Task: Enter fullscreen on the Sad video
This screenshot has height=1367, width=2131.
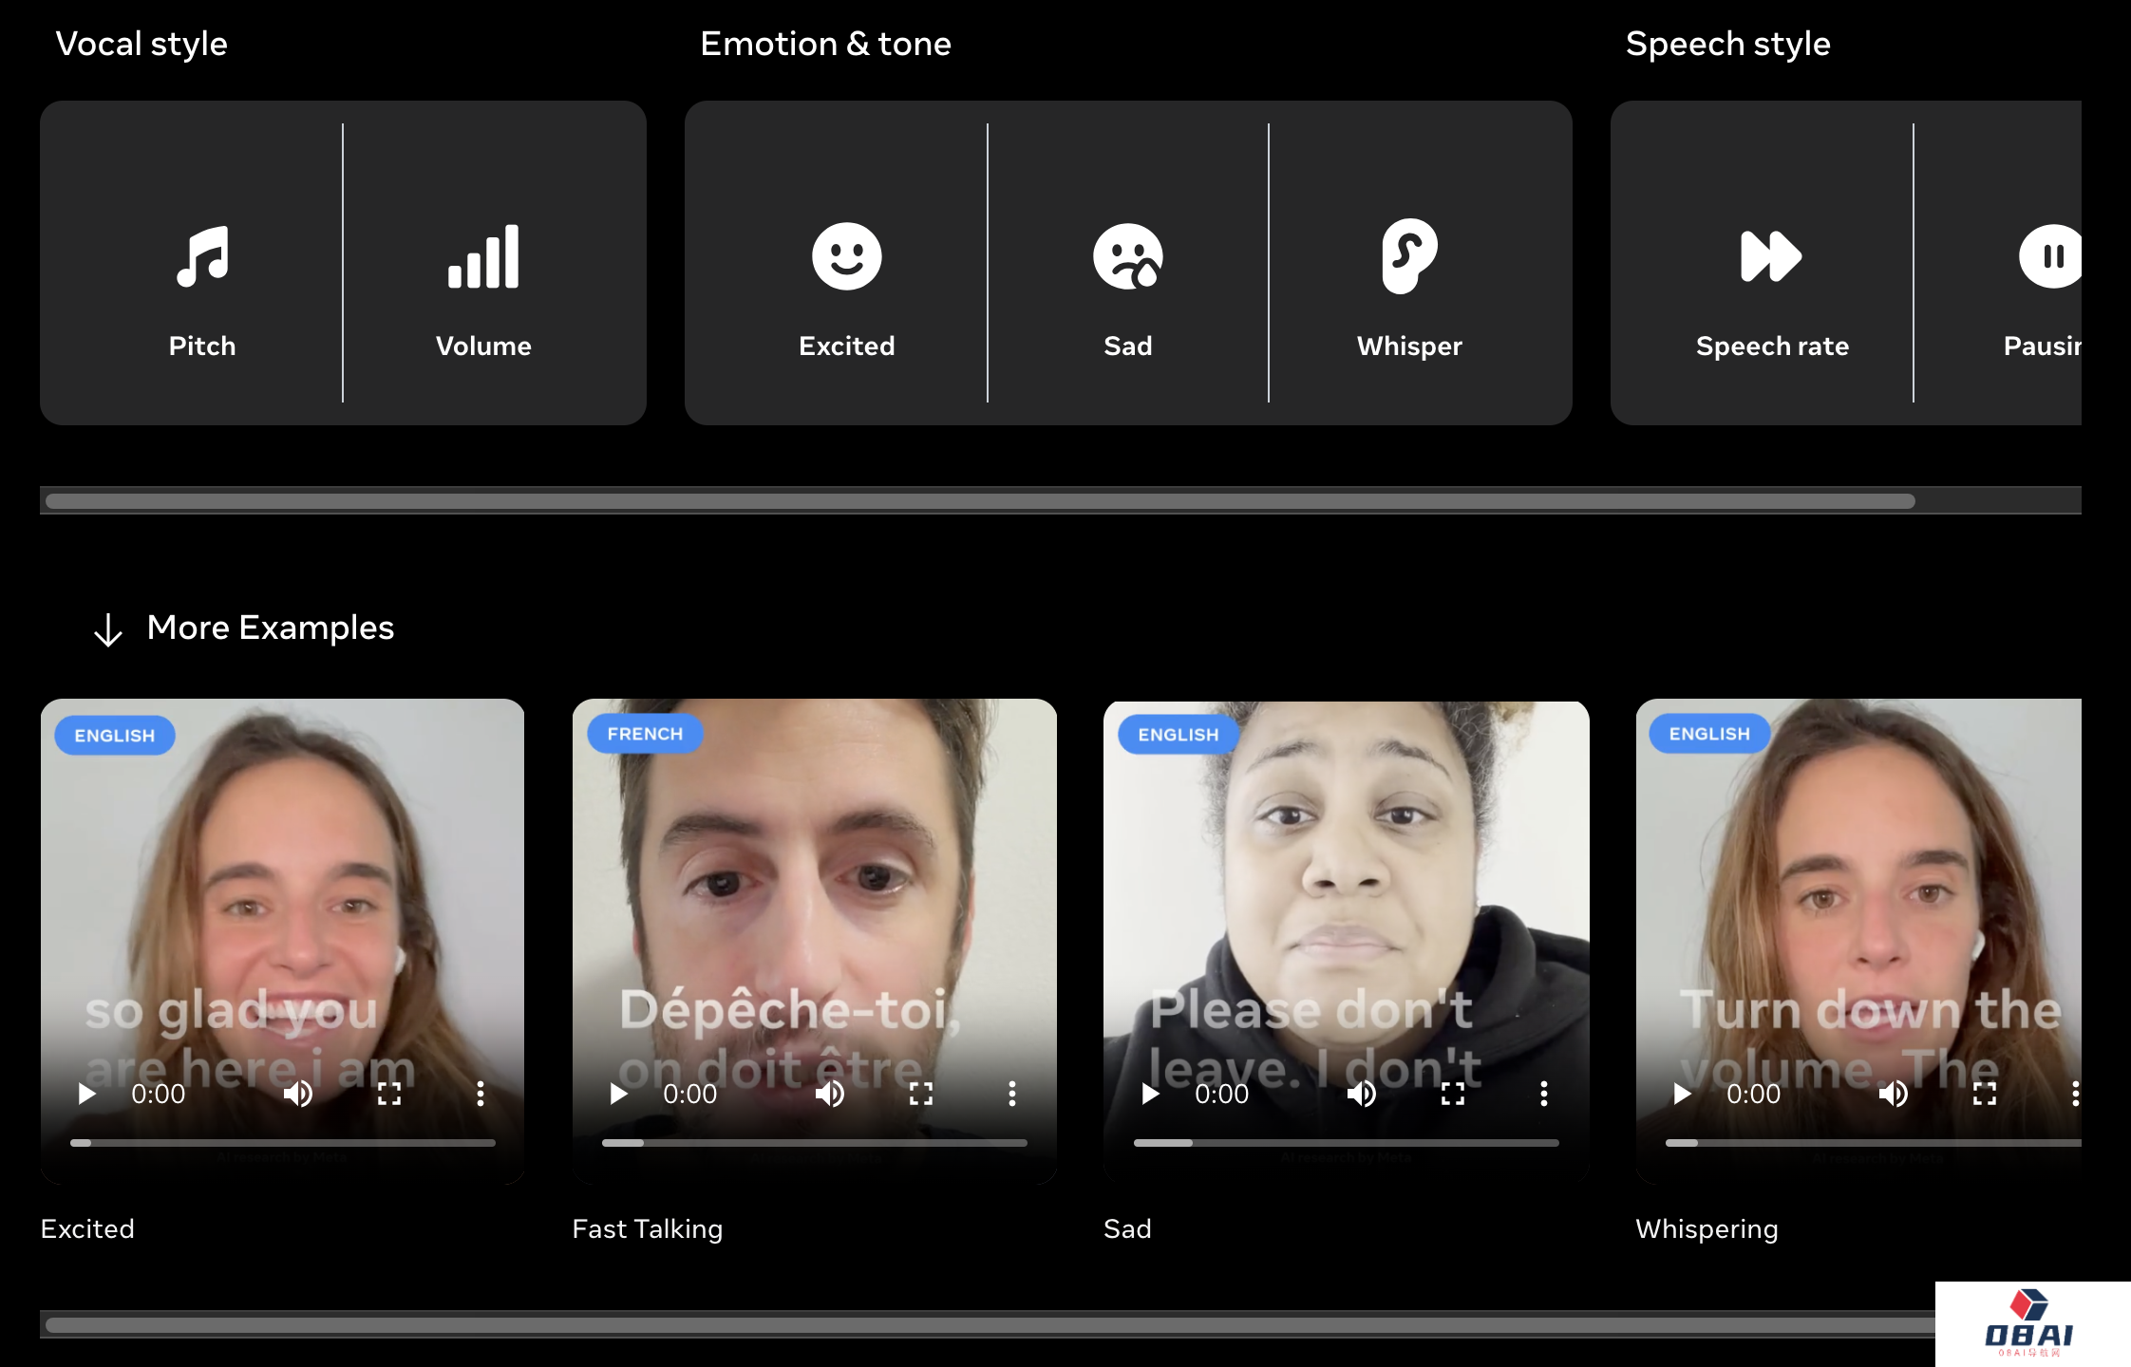Action: click(1453, 1095)
